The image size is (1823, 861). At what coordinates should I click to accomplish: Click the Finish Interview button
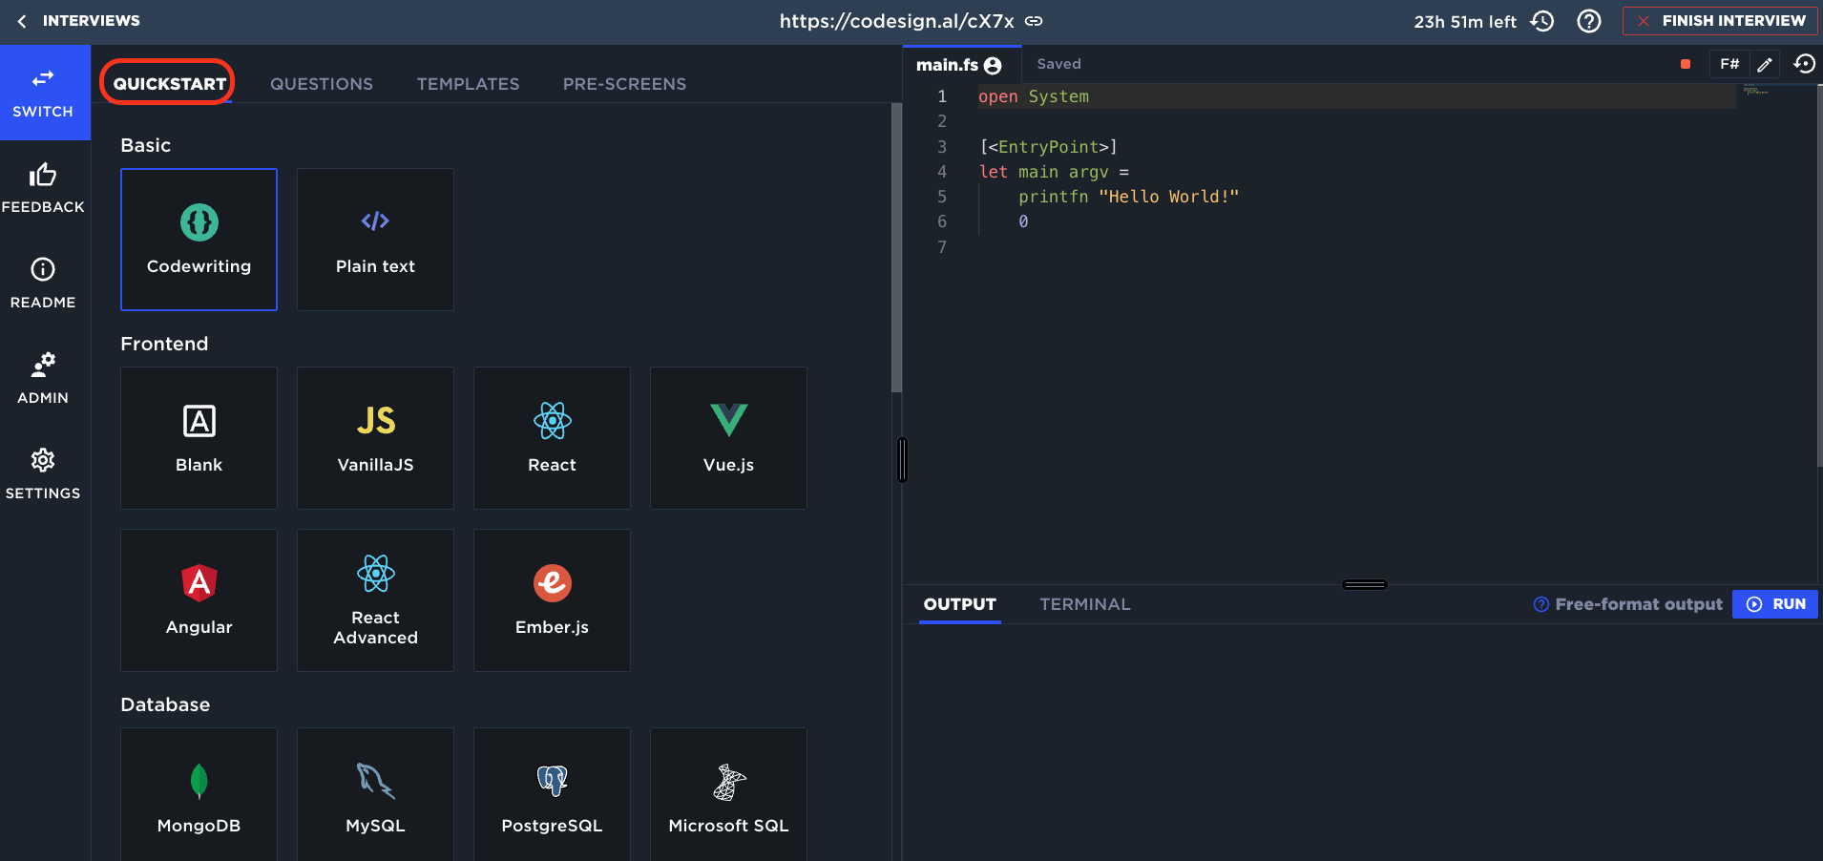pyautogui.click(x=1720, y=21)
